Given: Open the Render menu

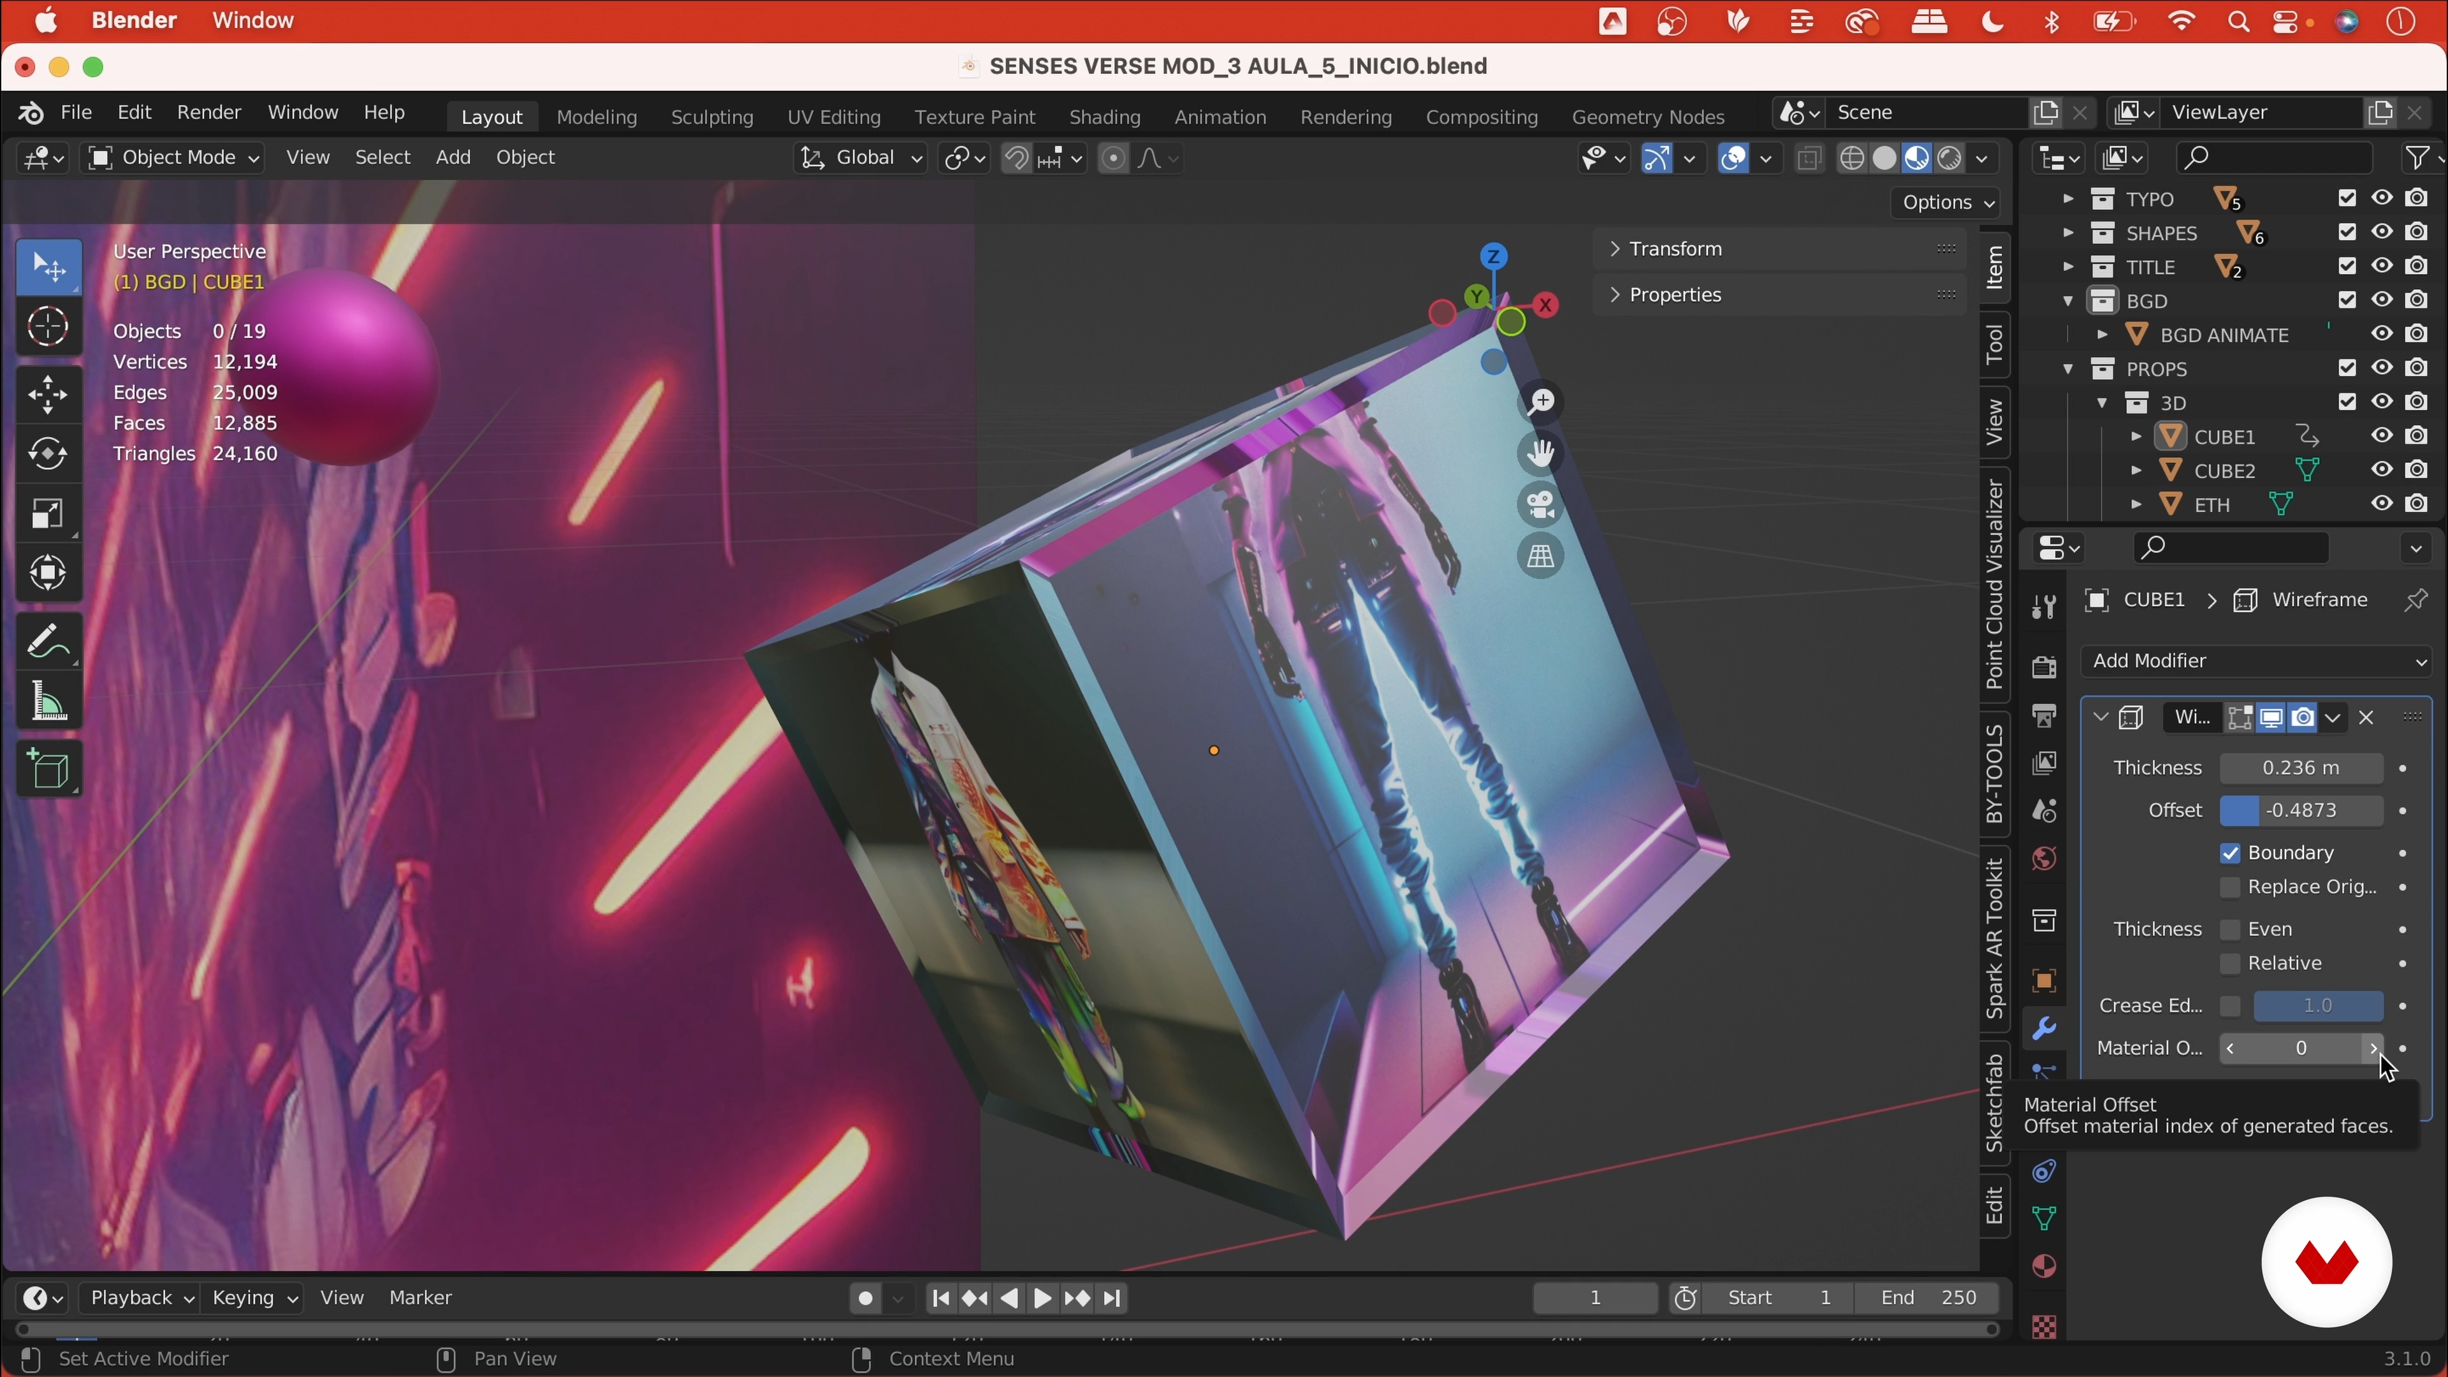Looking at the screenshot, I should 208,113.
